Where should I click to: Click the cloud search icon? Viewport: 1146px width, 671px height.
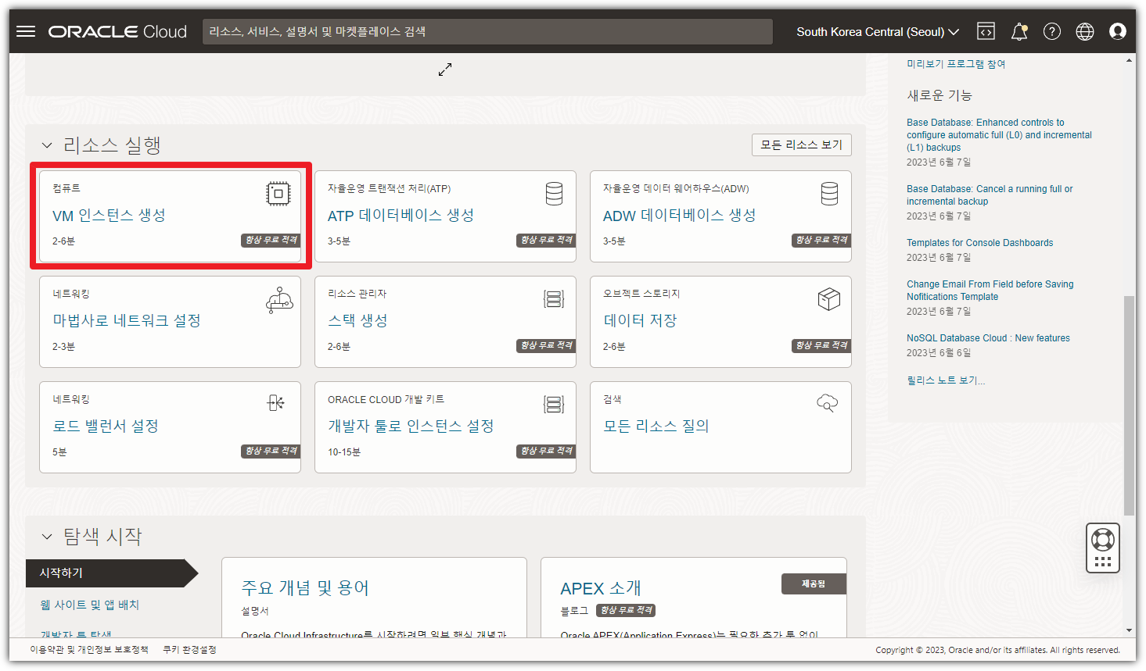(827, 403)
